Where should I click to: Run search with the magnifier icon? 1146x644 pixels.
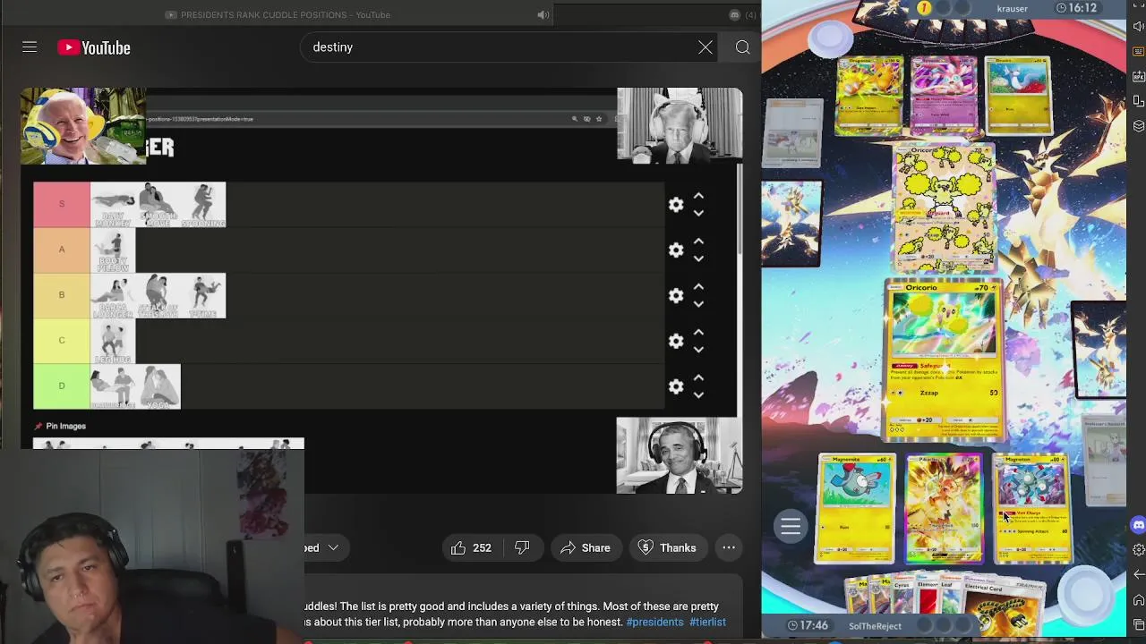742,47
